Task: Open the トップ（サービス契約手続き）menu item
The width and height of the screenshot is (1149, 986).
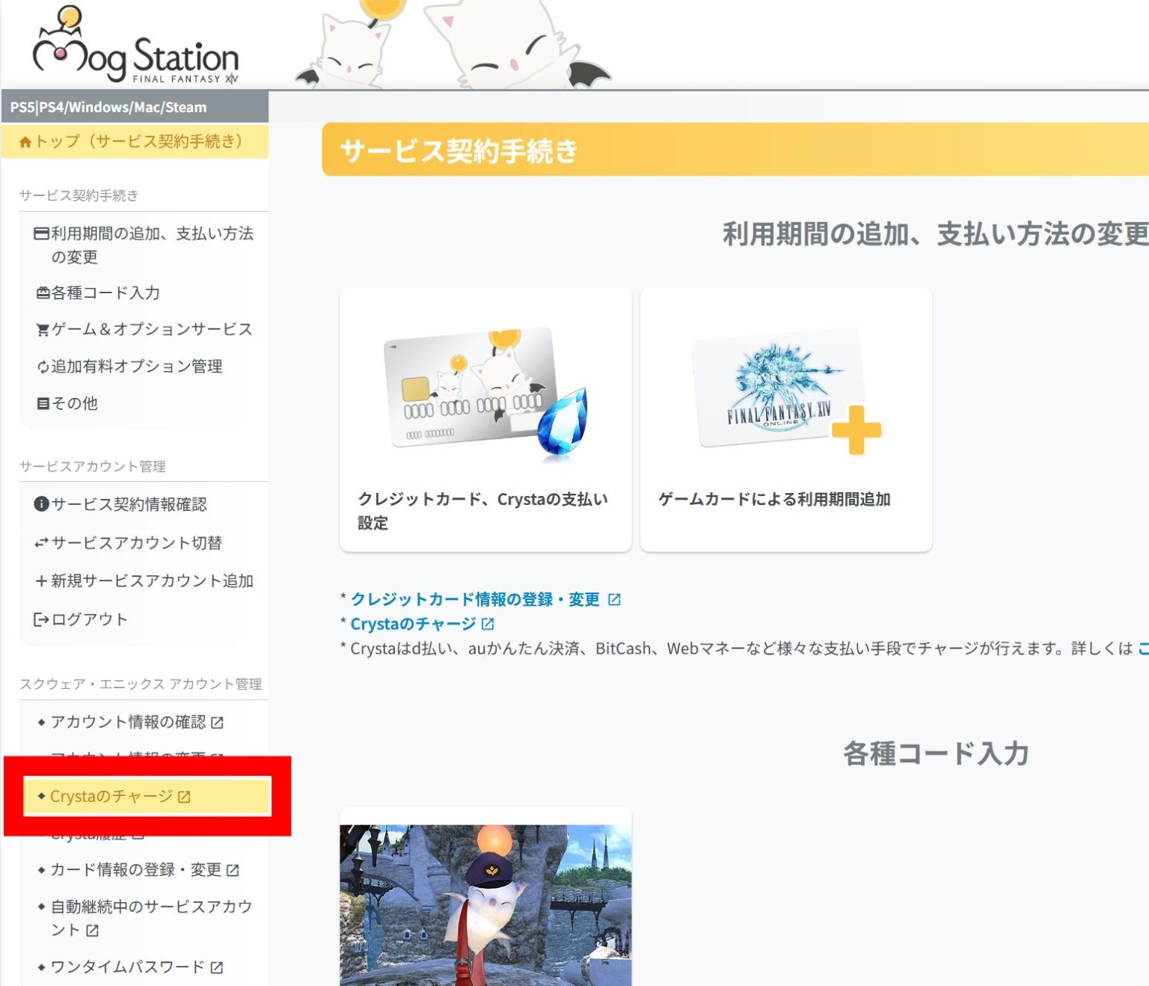Action: (135, 140)
